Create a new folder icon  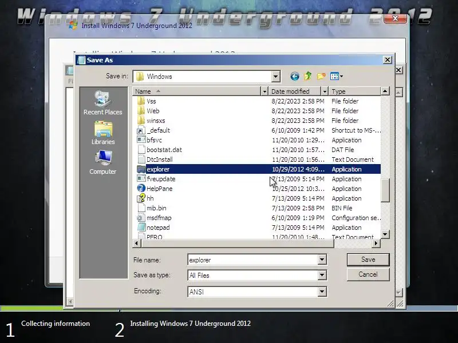(x=321, y=77)
